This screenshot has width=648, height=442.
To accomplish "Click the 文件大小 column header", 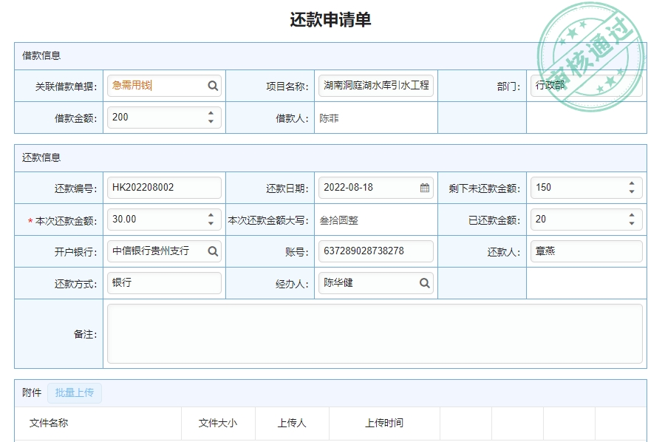I will (x=218, y=423).
